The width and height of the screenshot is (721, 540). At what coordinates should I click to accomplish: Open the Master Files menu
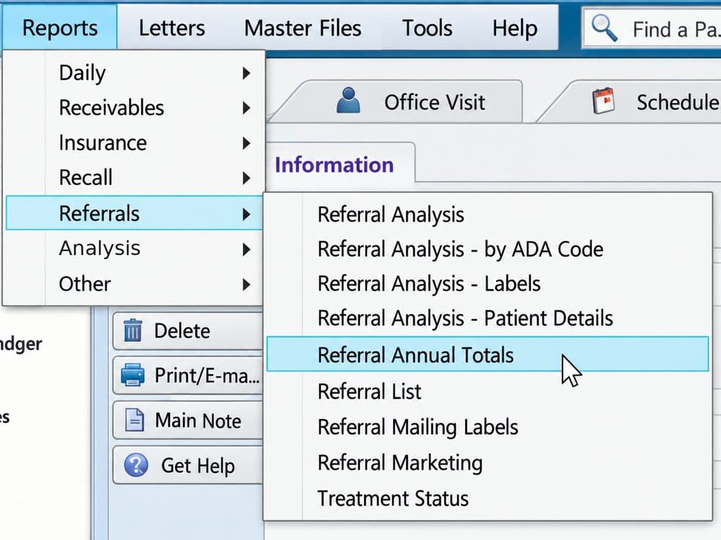303,28
